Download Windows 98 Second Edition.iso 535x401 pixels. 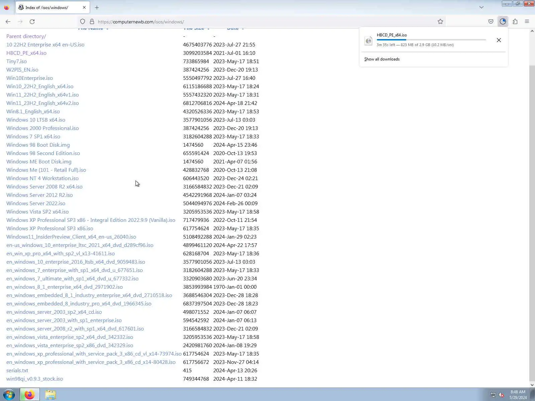point(43,153)
